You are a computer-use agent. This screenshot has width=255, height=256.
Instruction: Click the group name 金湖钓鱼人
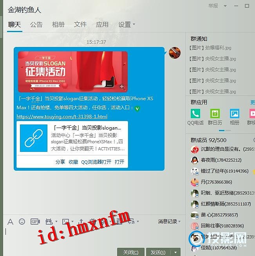click(x=24, y=10)
